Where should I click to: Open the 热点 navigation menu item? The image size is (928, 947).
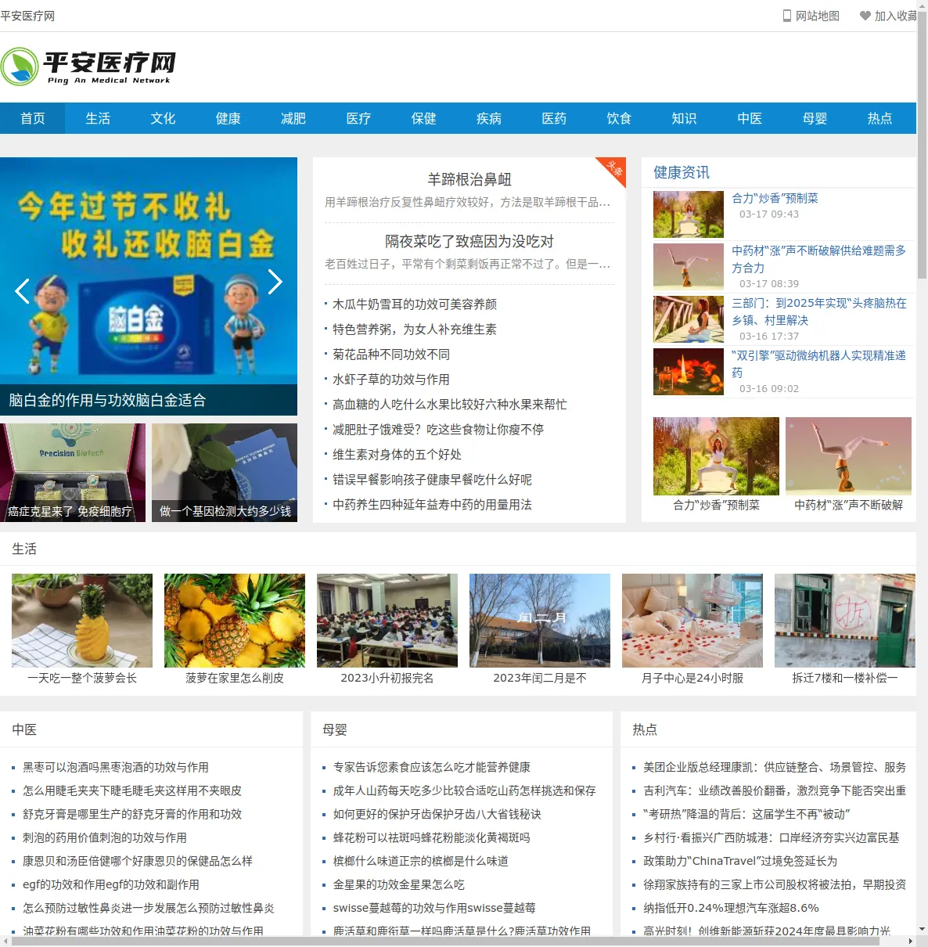pos(879,118)
